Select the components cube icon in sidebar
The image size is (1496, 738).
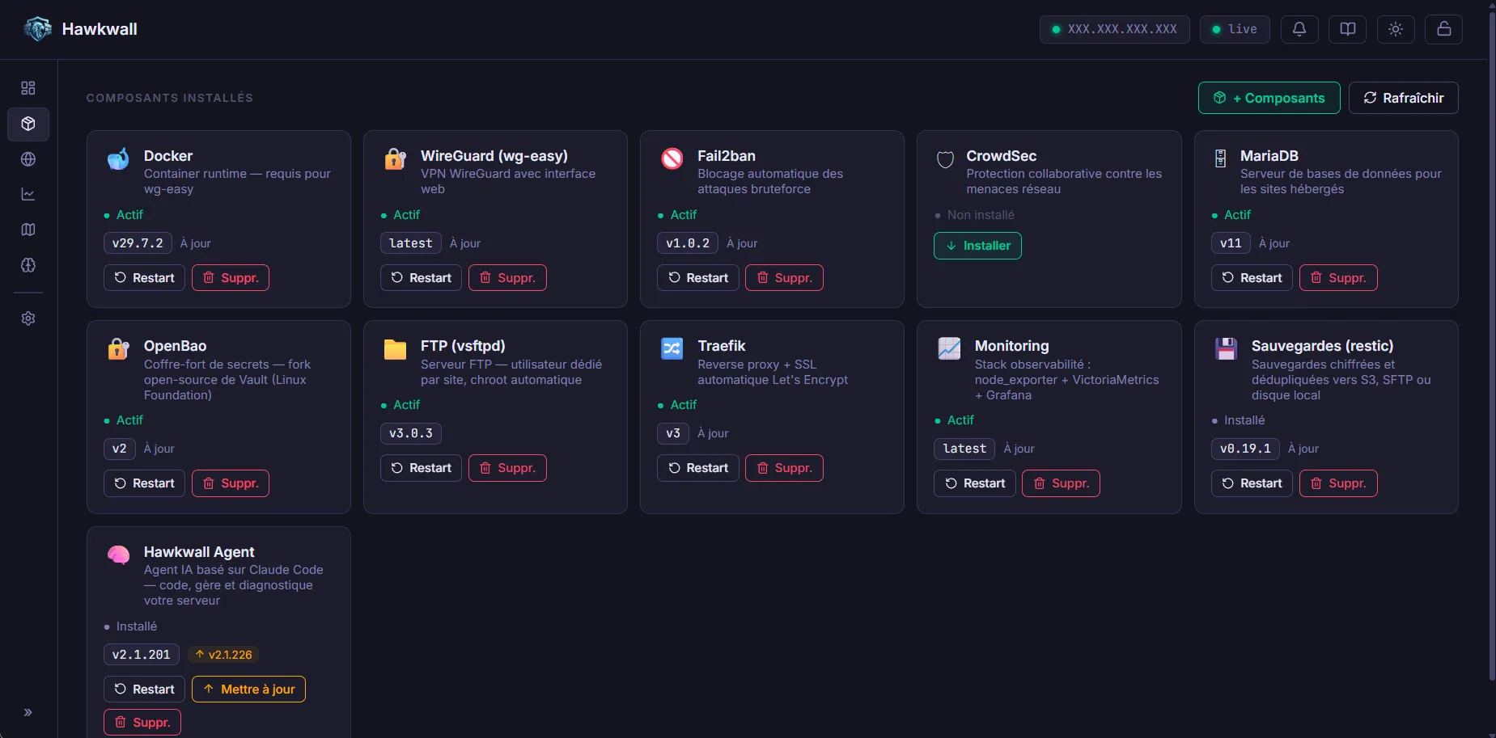28,124
